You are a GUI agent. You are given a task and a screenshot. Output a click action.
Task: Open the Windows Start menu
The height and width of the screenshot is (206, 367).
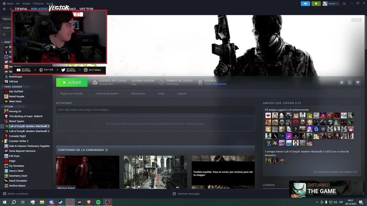tap(5, 202)
